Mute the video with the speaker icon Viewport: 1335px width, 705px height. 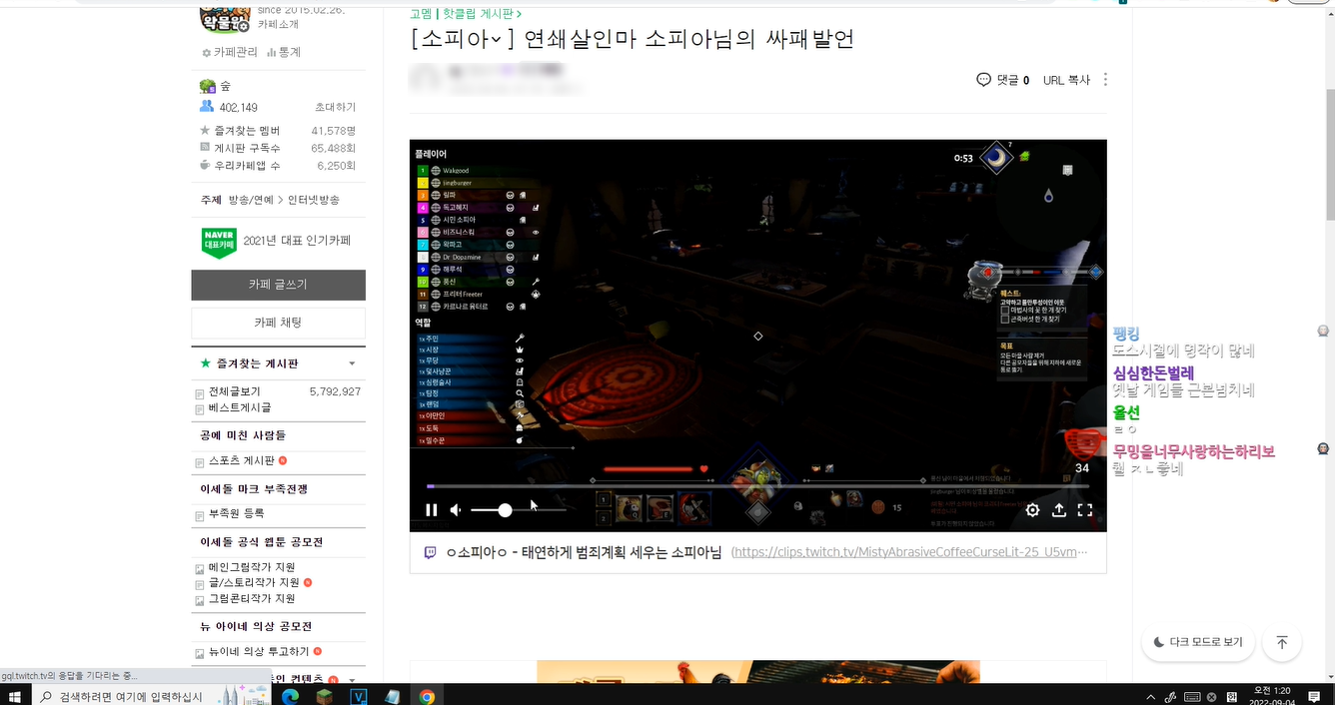coord(456,510)
